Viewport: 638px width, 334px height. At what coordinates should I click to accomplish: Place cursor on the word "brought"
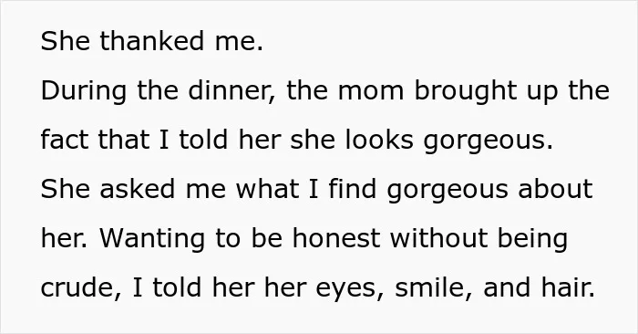pyautogui.click(x=466, y=90)
